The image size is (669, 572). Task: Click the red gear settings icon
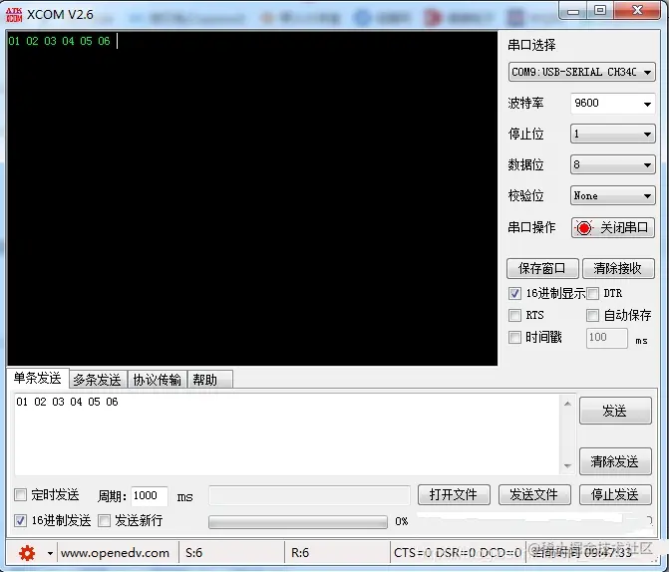(27, 553)
